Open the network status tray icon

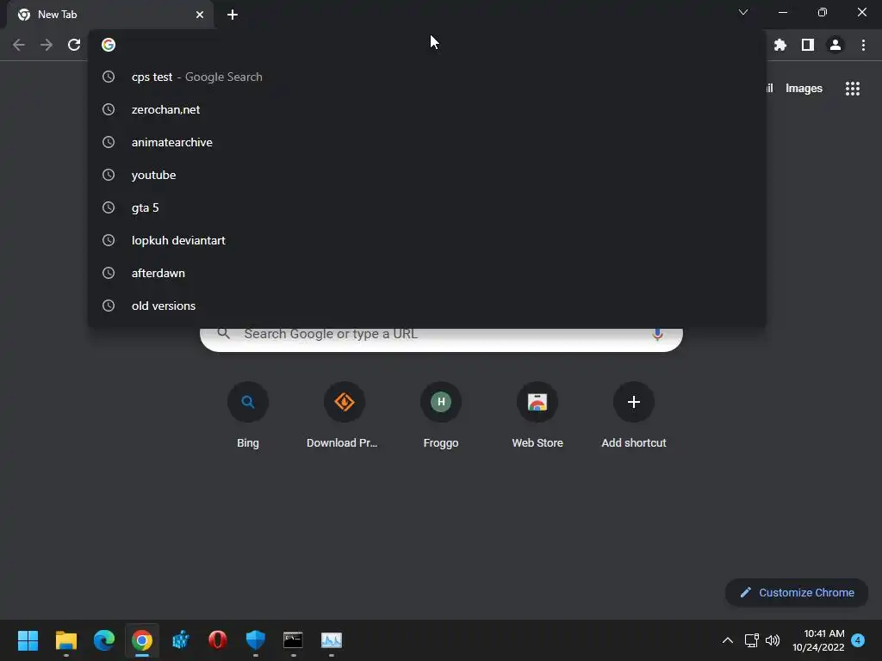[x=751, y=640]
